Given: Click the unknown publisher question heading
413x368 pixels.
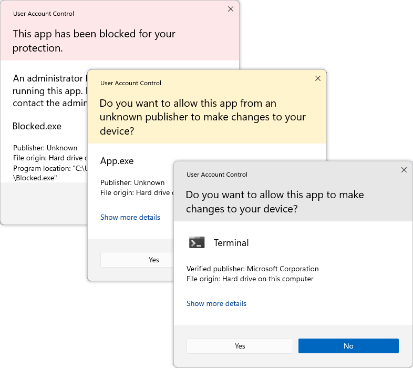Looking at the screenshot, I should [x=202, y=117].
